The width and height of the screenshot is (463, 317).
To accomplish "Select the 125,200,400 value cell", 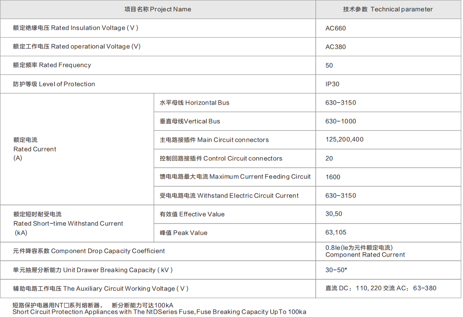I will pyautogui.click(x=345, y=139).
